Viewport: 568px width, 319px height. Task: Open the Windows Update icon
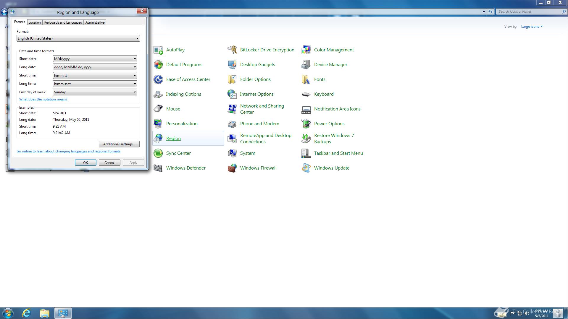(306, 168)
